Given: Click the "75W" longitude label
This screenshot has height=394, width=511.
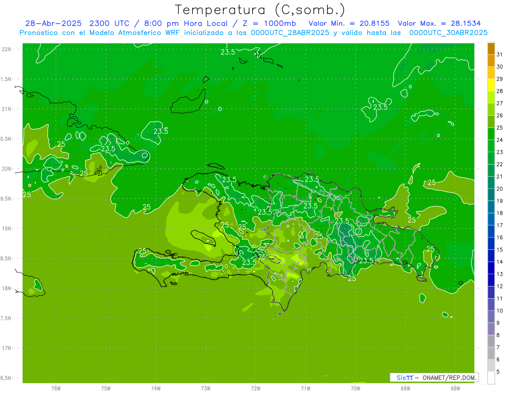Looking at the screenshot, I should point(106,388).
